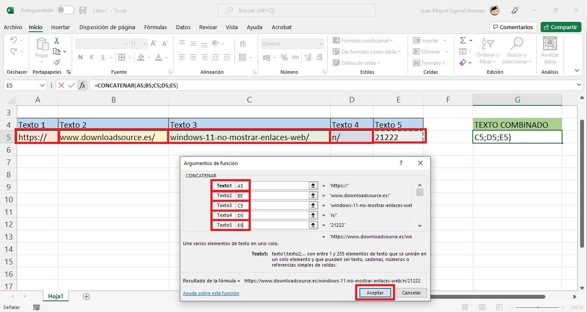Open the Formato condicional dropdown
This screenshot has height=312, width=587.
point(363,41)
